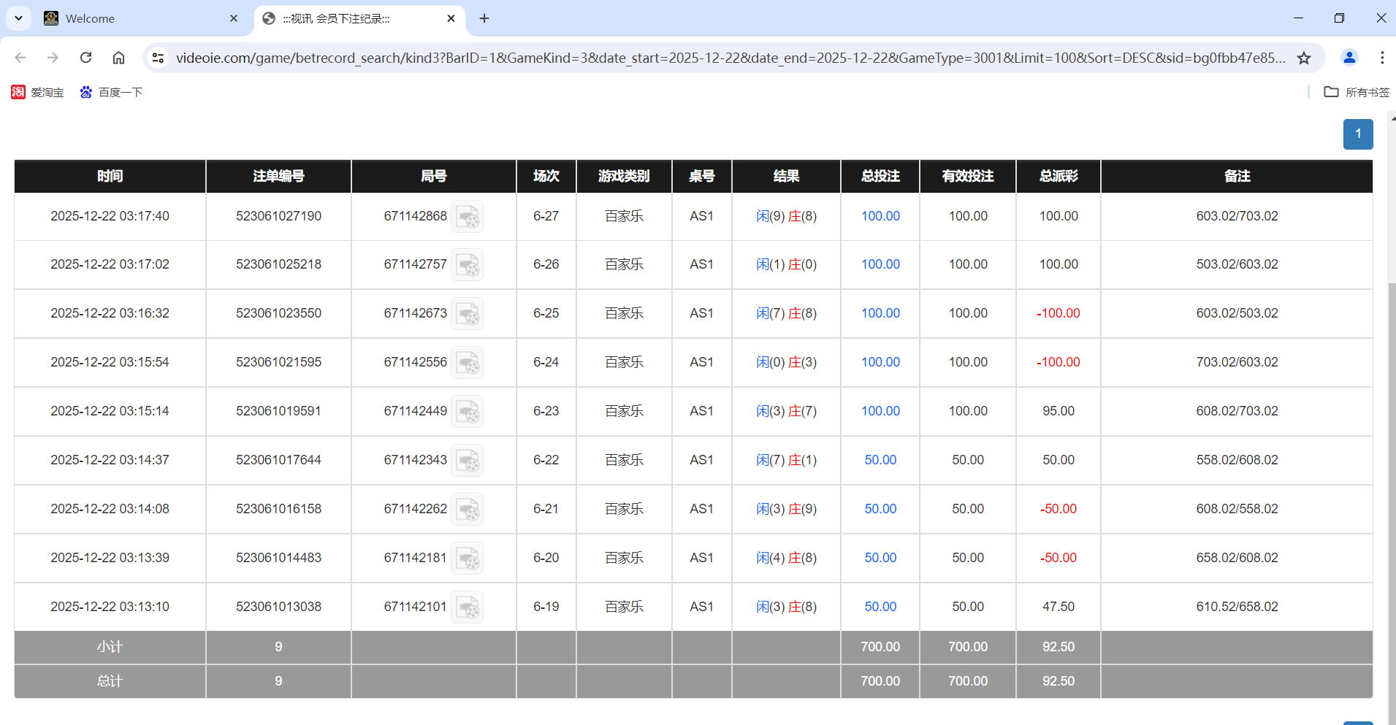Open a new browser tab

pos(484,18)
